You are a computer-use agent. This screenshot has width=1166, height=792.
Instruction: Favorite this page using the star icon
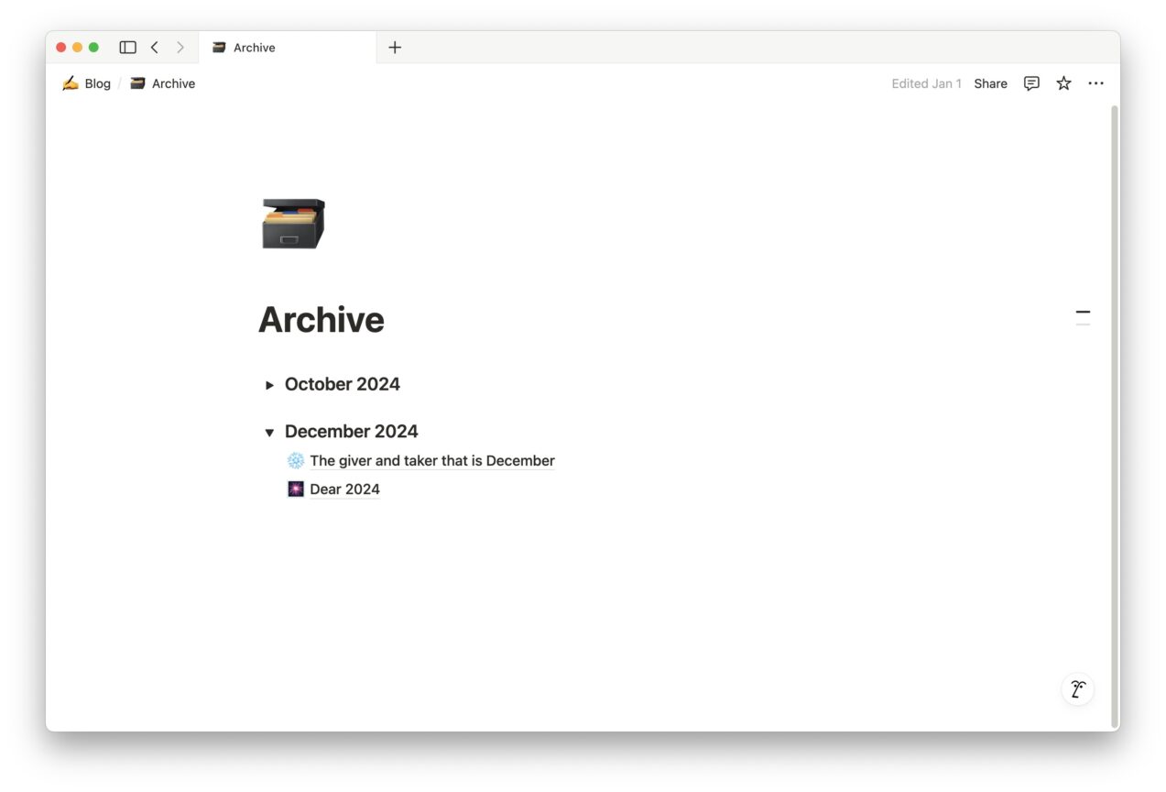point(1063,83)
